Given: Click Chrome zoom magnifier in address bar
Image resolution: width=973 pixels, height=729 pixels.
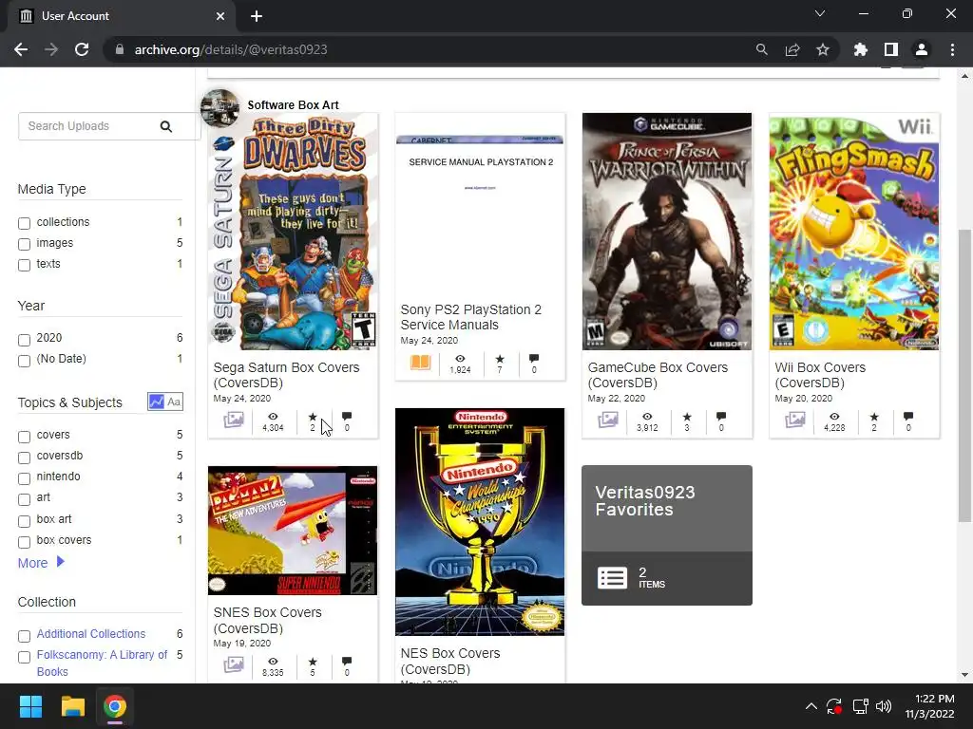Looking at the screenshot, I should pyautogui.click(x=761, y=49).
